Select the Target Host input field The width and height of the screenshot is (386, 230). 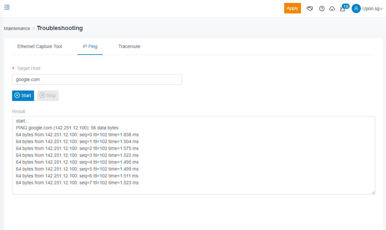(96, 79)
